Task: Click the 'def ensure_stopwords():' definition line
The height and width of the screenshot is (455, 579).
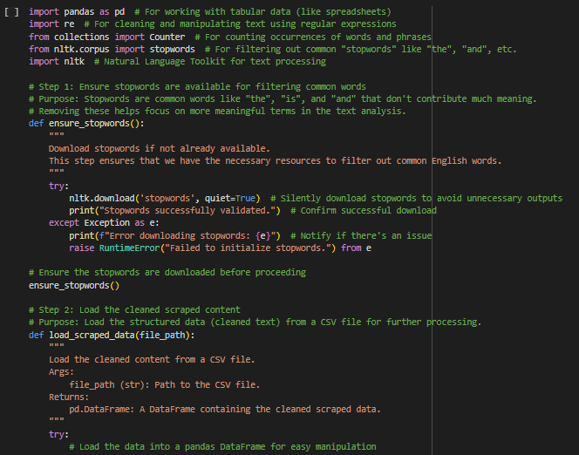Action: coord(86,123)
